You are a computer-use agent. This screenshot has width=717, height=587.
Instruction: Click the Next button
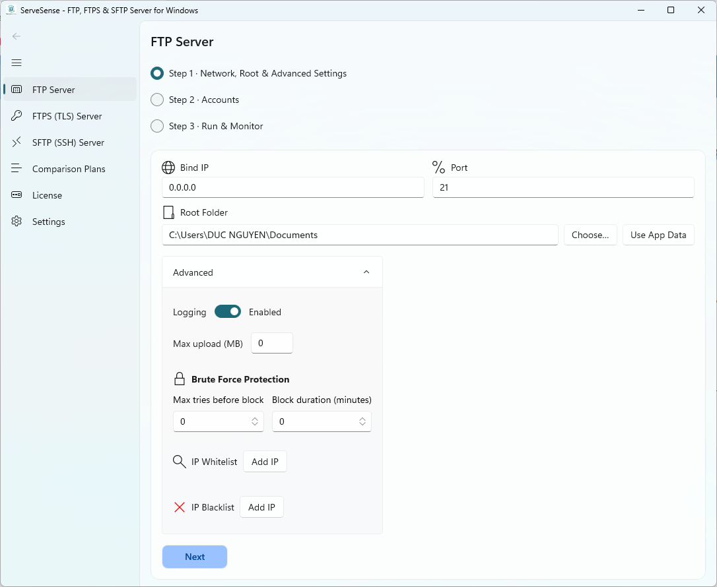coord(195,557)
